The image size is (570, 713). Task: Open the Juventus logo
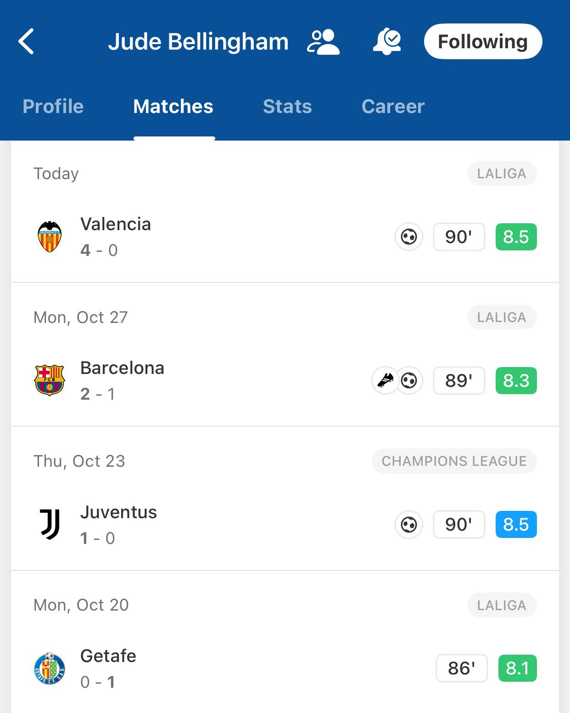[50, 524]
